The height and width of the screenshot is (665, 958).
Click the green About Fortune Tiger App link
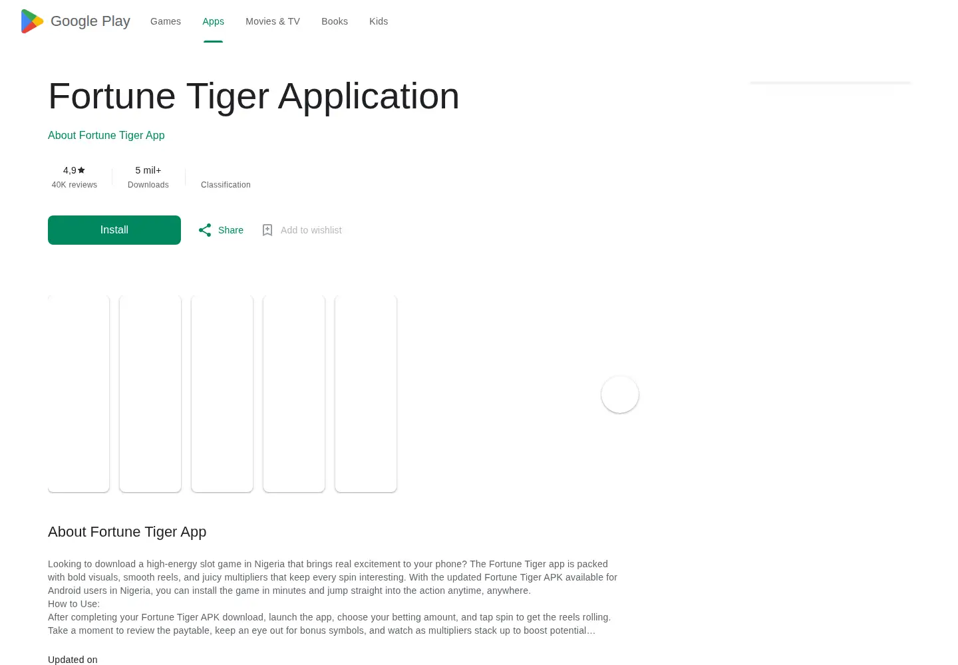pos(106,135)
